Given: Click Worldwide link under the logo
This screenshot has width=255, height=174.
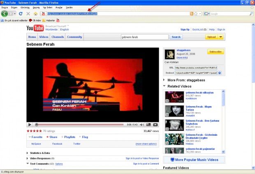Looking at the screenshot, I should [x=51, y=30].
